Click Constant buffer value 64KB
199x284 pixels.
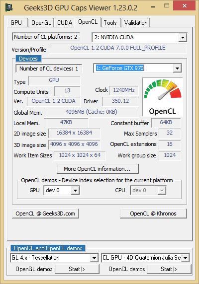pos(166,123)
